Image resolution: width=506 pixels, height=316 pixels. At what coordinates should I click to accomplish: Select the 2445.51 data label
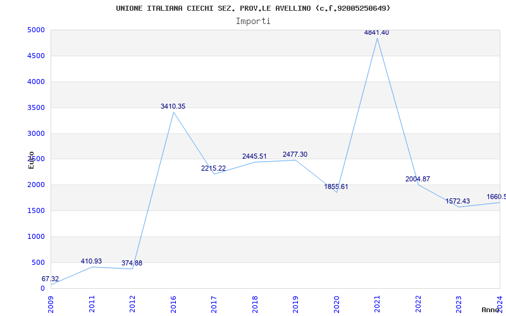(254, 156)
